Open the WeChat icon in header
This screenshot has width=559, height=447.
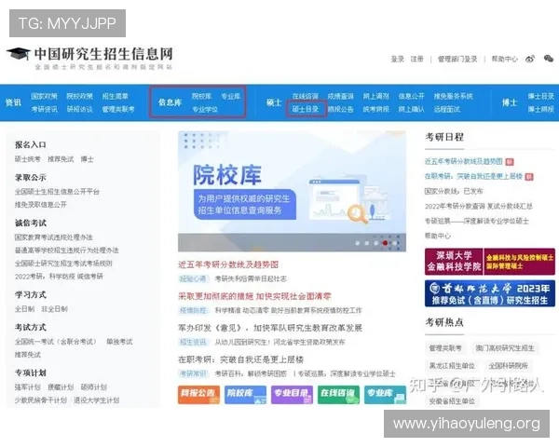pos(549,59)
